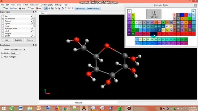
Task: Enable Hydrogen Bond display type
Action: 3,29
